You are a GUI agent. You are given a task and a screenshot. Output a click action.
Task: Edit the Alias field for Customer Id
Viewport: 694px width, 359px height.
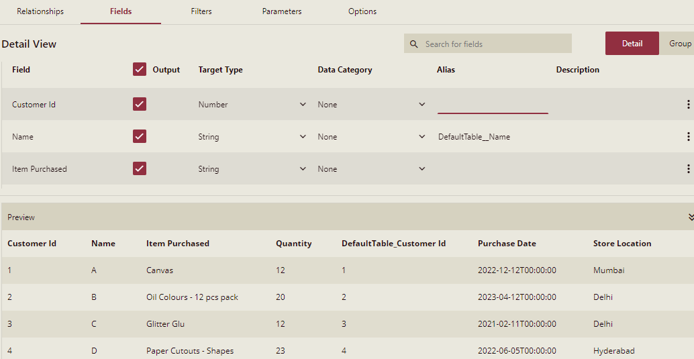pos(493,105)
